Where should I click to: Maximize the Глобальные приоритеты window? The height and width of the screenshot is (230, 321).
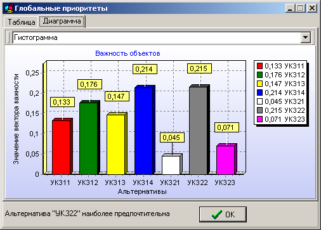click(x=300, y=8)
